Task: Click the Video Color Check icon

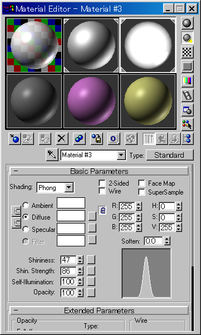Action: pos(187,81)
